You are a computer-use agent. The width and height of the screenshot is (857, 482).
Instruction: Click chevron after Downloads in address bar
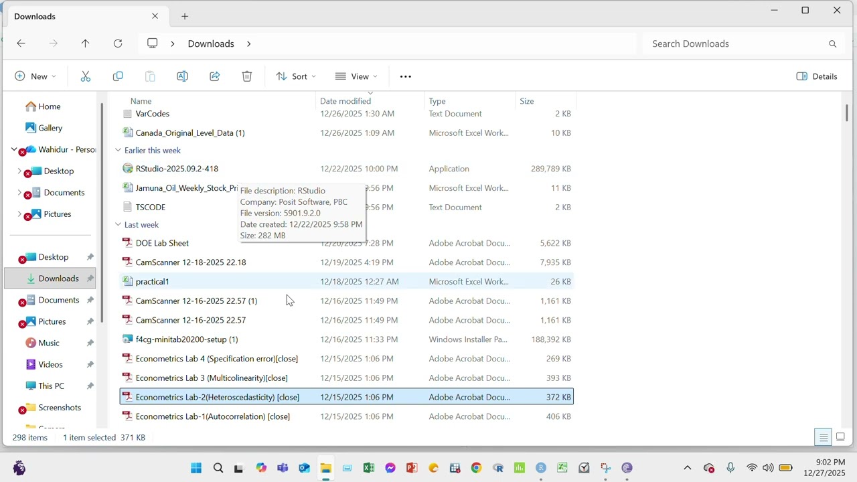(248, 44)
